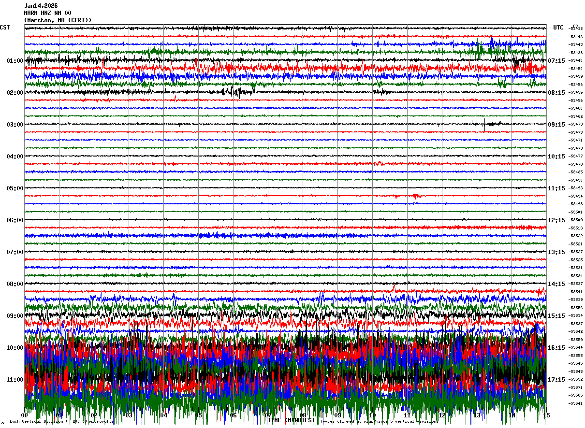The image size is (585, 428).
Task: Click the 15:15 UTC time label
Action: (556, 315)
